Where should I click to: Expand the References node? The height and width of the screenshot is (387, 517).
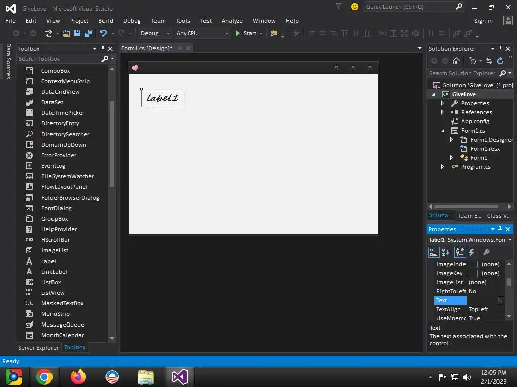coord(442,112)
